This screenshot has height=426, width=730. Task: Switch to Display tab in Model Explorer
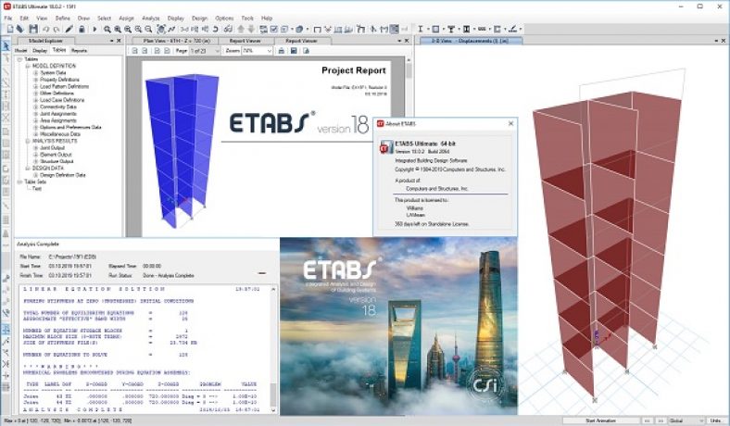40,50
